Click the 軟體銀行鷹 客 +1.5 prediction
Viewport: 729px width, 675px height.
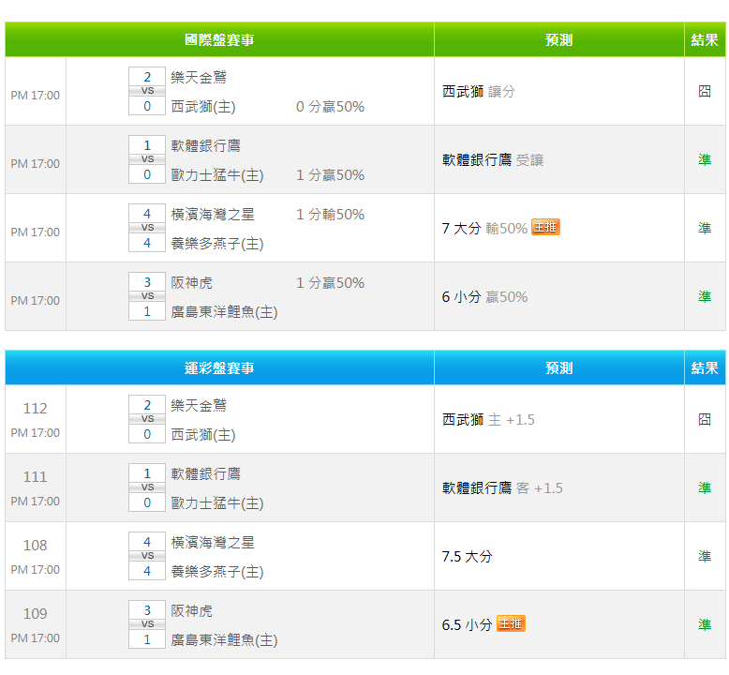point(502,487)
